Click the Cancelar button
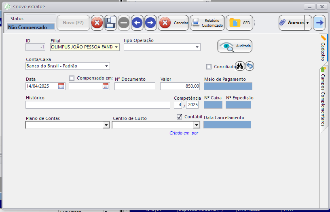This screenshot has height=212, width=330. (x=173, y=23)
